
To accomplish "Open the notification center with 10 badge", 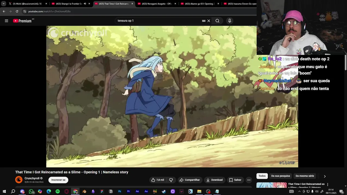I will click(x=341, y=191).
